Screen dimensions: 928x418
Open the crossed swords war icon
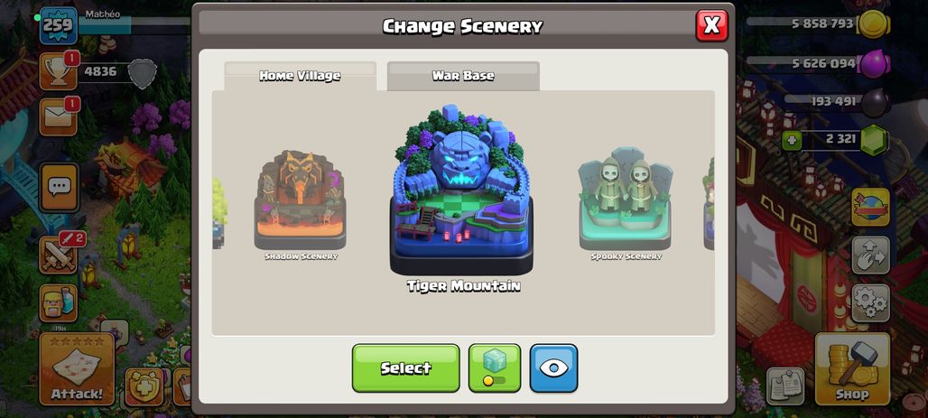pos(59,255)
